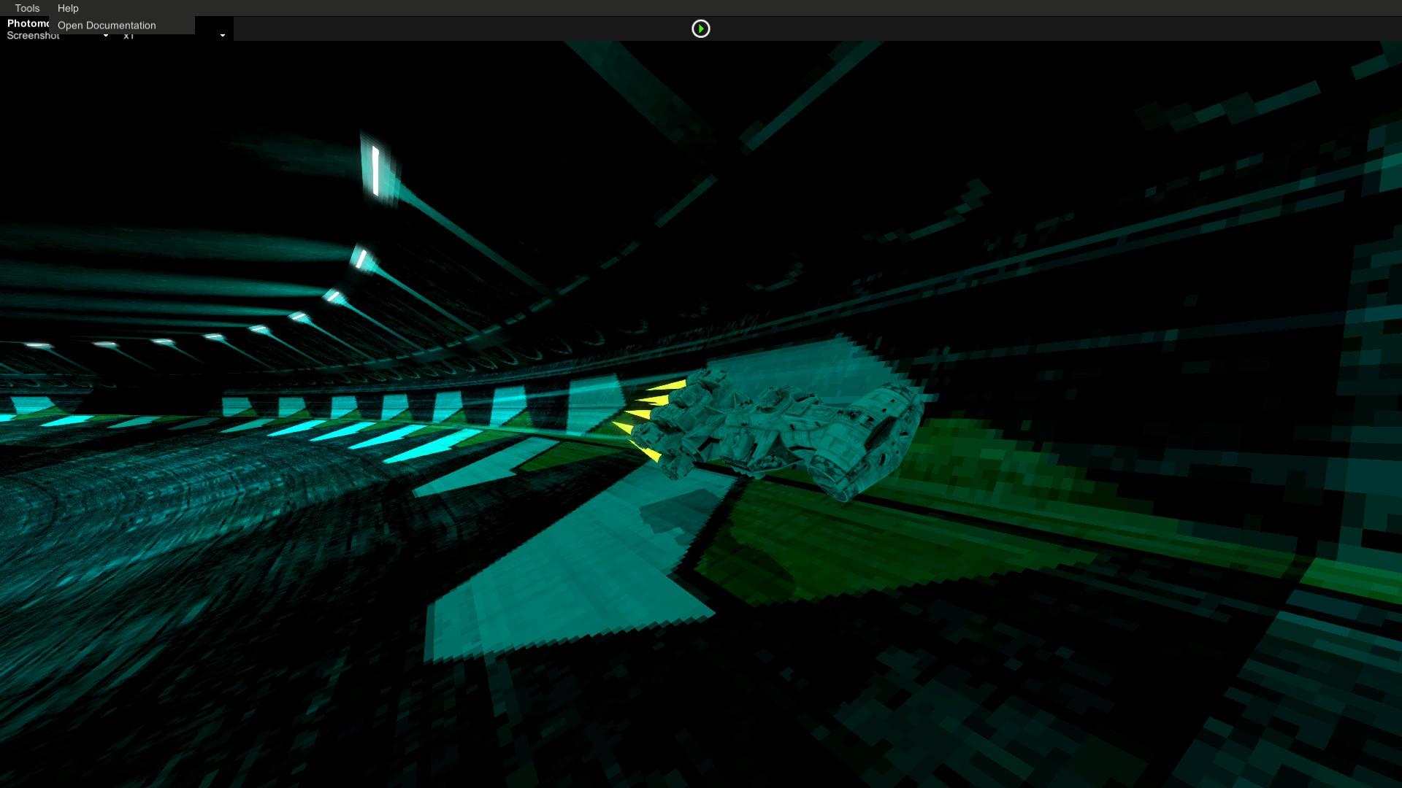The height and width of the screenshot is (788, 1402).
Task: Click the second glowing light pillar from top
Action: tap(361, 258)
